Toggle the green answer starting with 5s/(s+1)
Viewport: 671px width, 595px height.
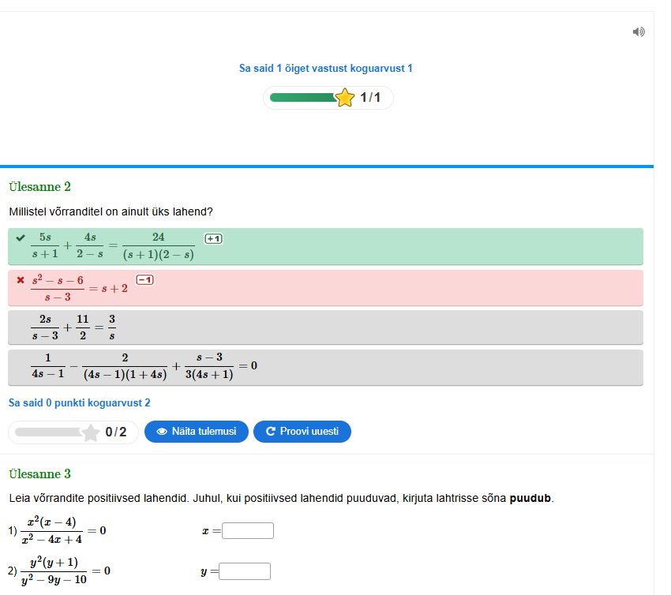(325, 246)
